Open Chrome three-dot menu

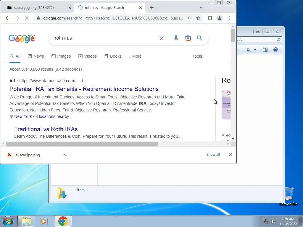229,18
